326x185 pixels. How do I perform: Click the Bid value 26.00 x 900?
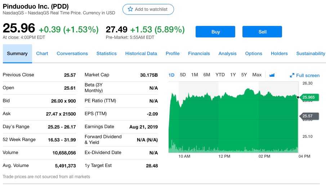[63, 101]
